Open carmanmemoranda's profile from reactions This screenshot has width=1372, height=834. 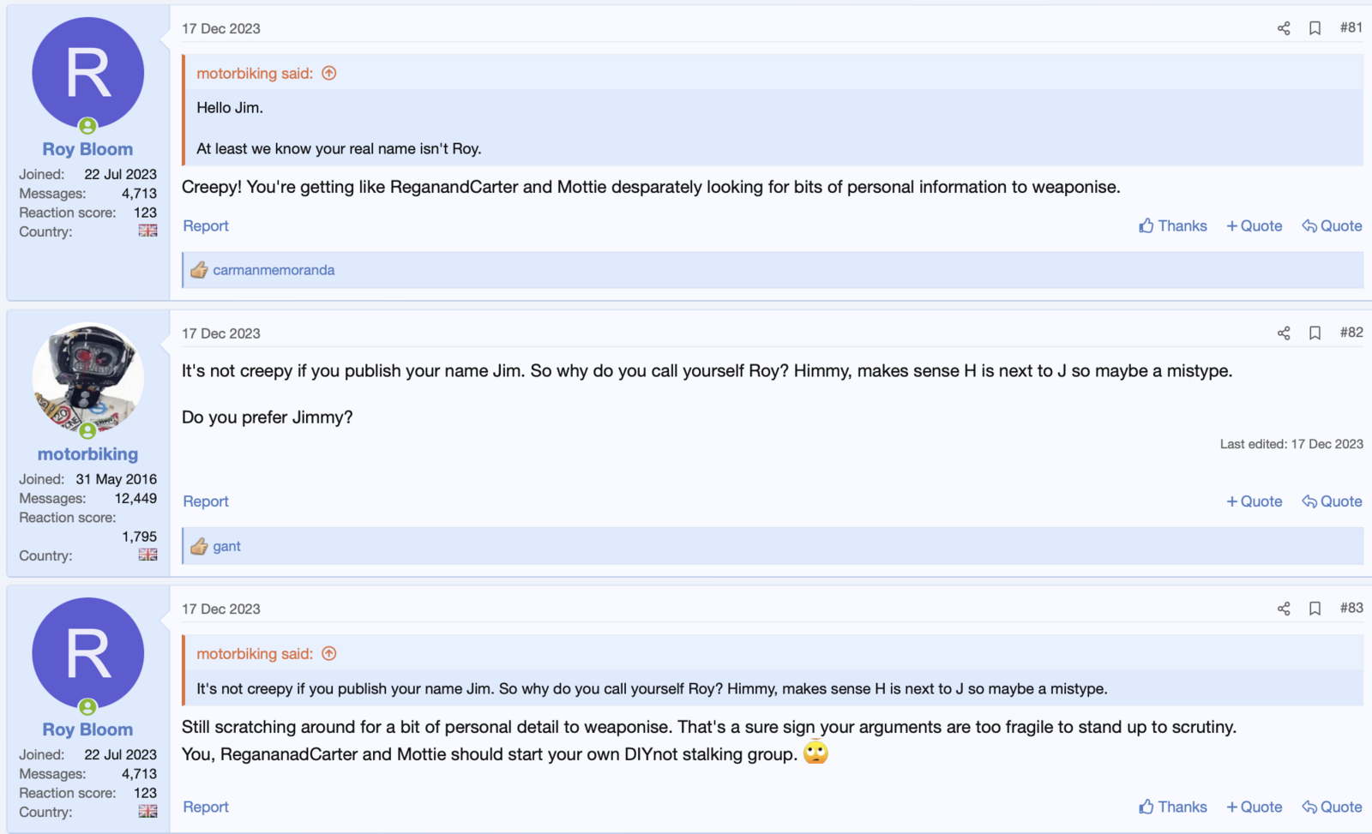(274, 271)
